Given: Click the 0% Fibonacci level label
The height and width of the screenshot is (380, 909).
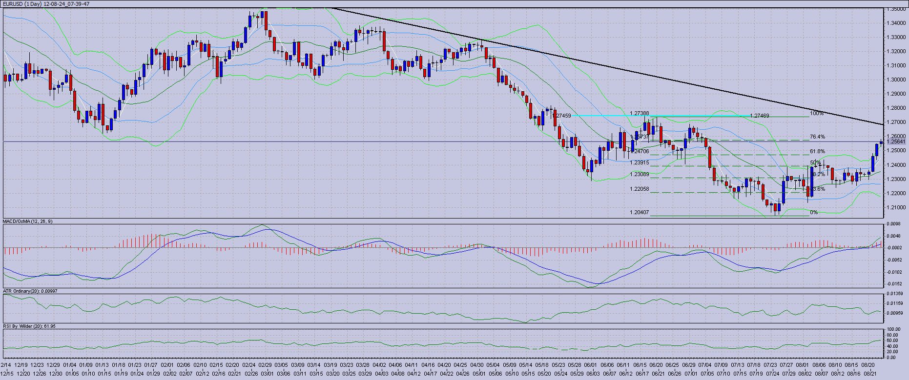Looking at the screenshot, I should (x=814, y=213).
